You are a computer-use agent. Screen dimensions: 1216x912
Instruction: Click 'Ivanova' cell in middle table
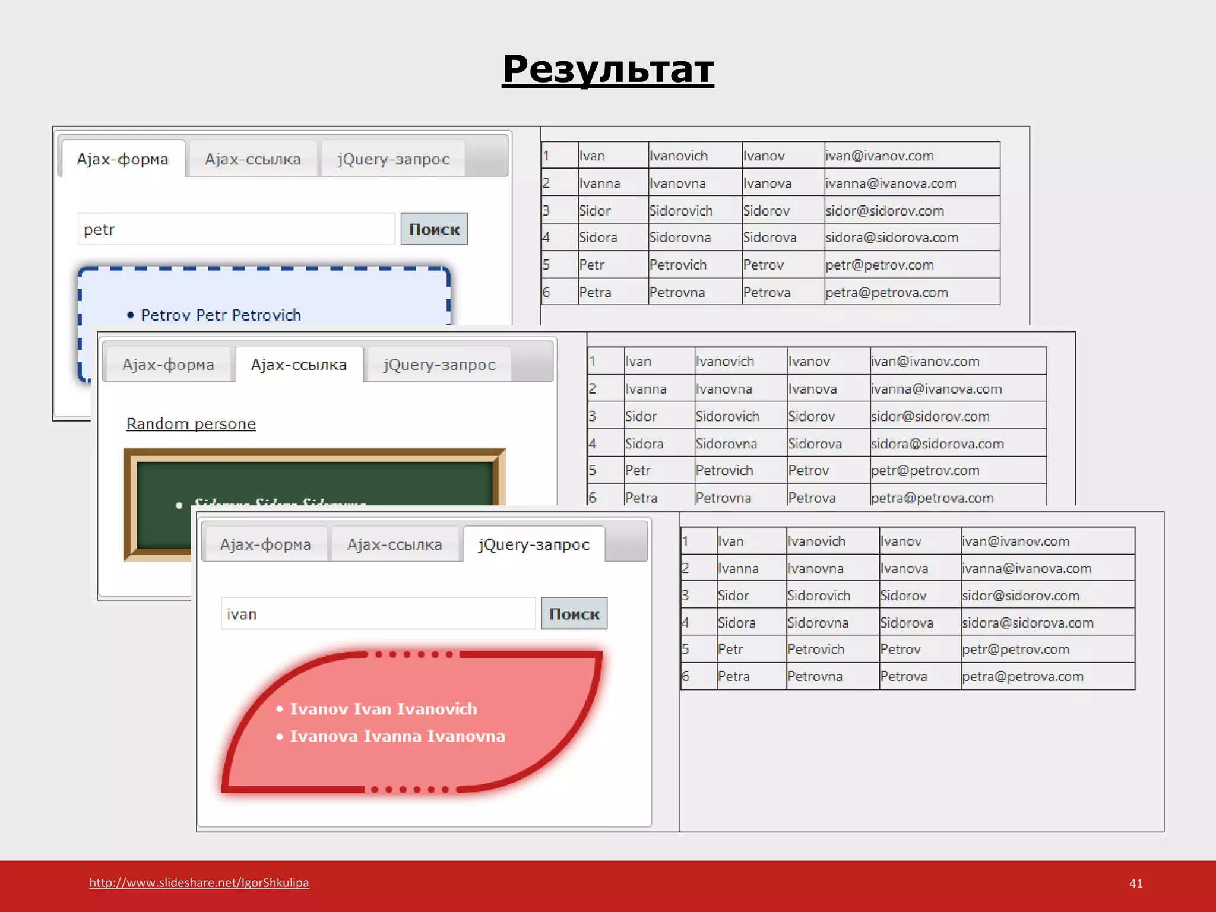tap(829, 388)
